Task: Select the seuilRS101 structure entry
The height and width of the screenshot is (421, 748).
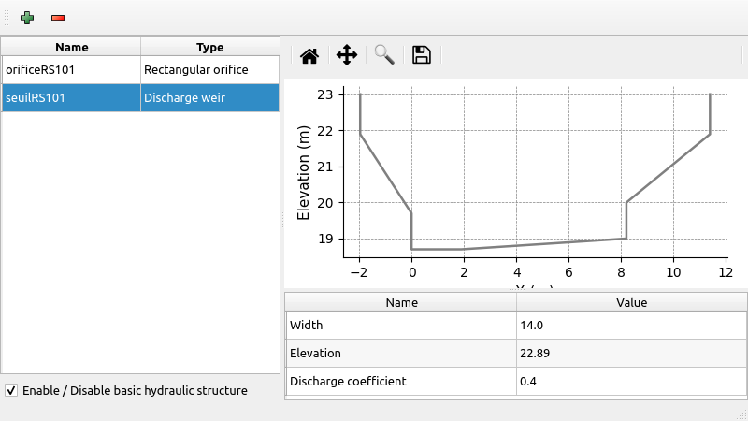Action: coord(71,98)
